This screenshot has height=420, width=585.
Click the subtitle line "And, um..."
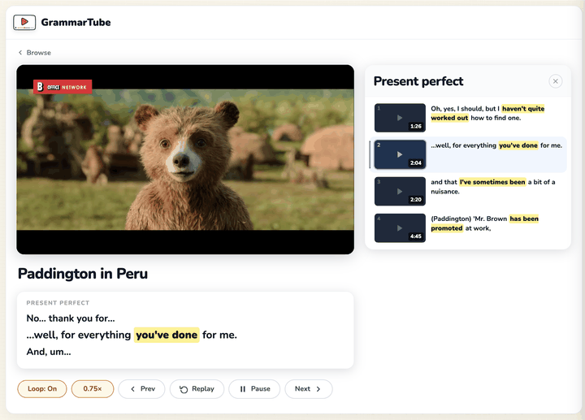[49, 352]
